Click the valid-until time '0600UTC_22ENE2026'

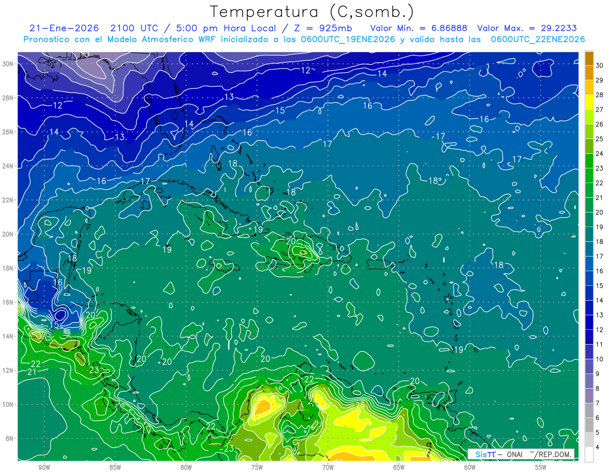(x=538, y=39)
